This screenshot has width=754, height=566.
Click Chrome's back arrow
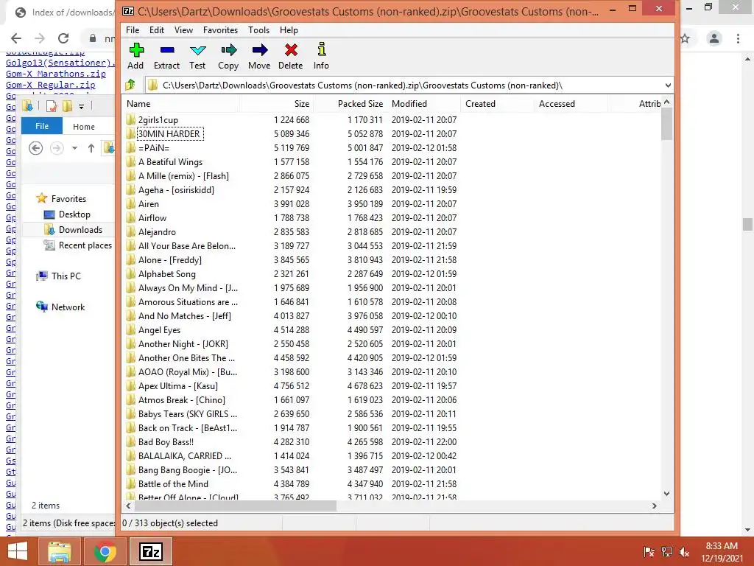pos(16,38)
